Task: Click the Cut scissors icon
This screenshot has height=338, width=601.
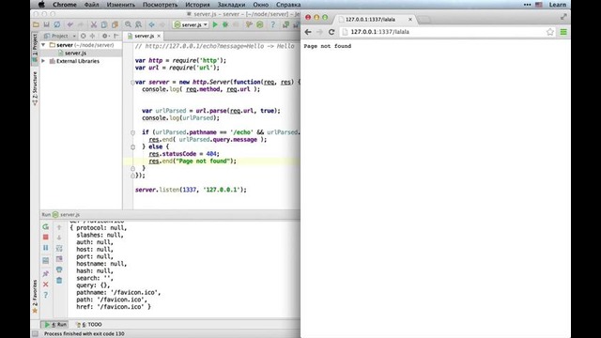Action: [93, 24]
